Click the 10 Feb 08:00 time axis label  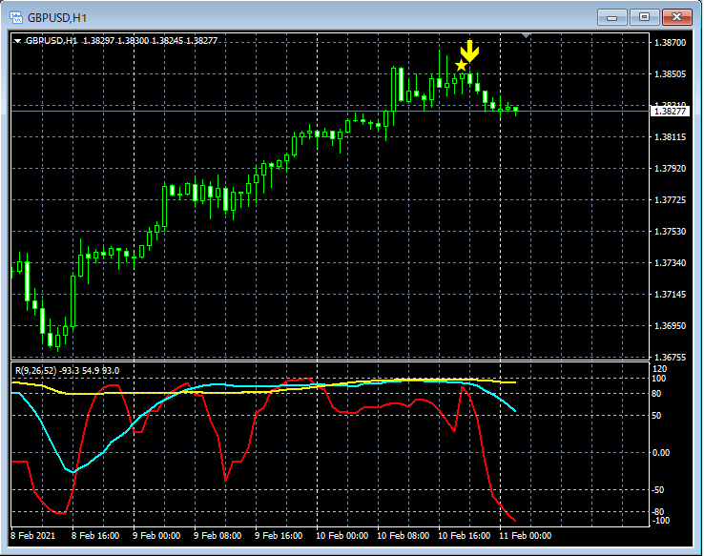(x=403, y=536)
